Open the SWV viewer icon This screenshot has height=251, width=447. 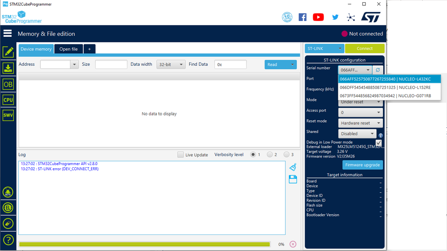(x=8, y=115)
